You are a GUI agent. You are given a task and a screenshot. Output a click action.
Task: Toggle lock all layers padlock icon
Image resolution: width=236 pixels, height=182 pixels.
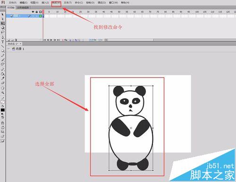pyautogui.click(x=37, y=12)
